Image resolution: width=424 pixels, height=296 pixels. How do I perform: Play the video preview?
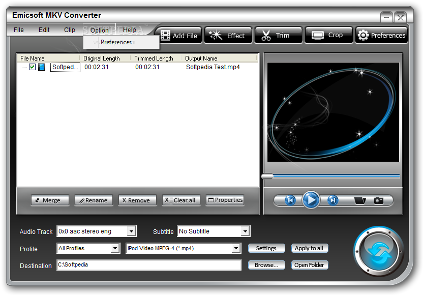(x=311, y=200)
